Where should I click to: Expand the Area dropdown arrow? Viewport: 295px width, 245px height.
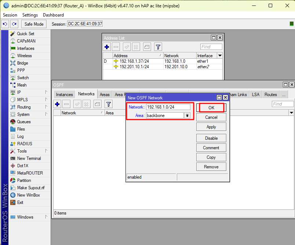tap(187, 116)
